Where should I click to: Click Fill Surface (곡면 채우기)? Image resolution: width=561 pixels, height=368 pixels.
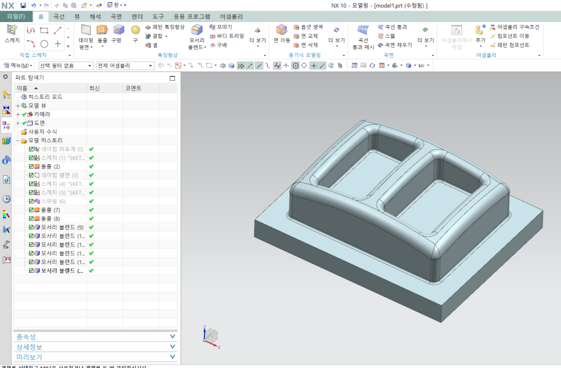pyautogui.click(x=395, y=45)
